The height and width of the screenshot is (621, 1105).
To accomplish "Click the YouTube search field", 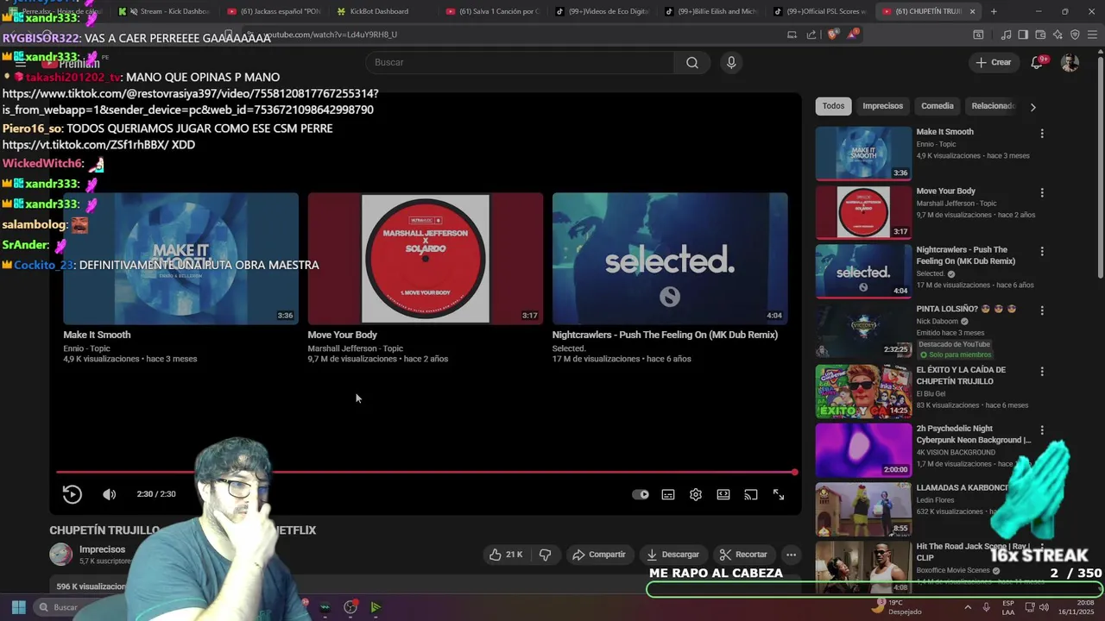I will (520, 62).
